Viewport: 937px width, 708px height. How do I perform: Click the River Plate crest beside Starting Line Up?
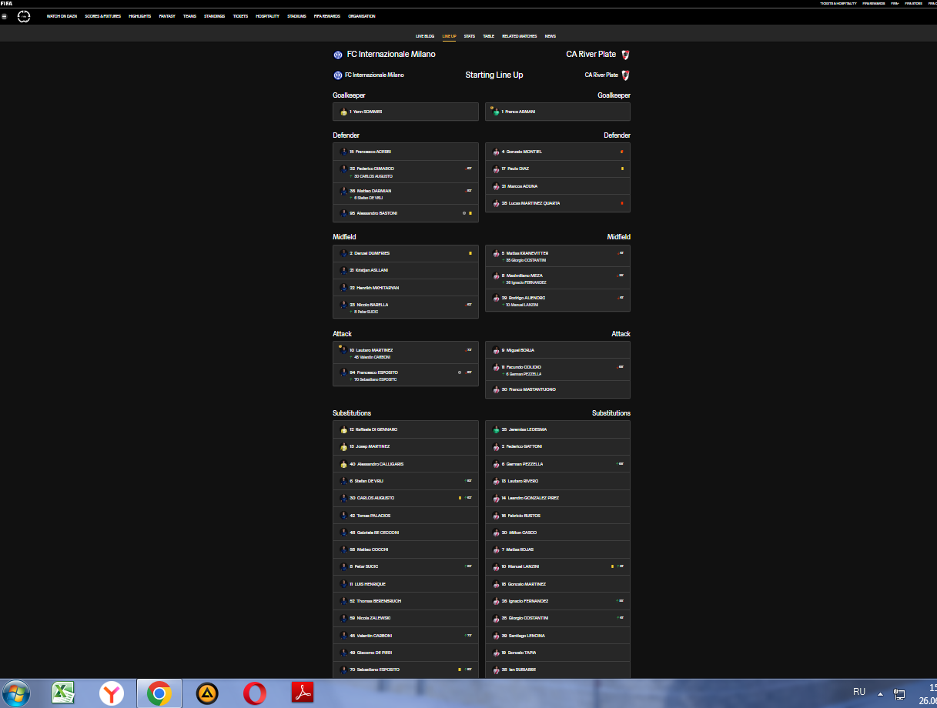[x=625, y=75]
